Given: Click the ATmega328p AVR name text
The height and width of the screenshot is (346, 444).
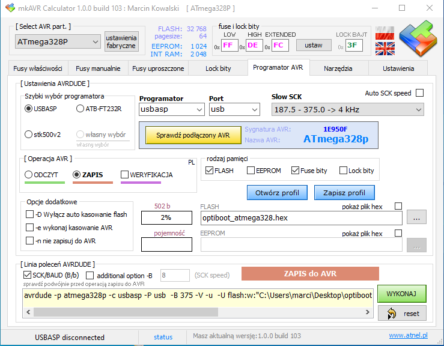Looking at the screenshot, I should [x=336, y=139].
